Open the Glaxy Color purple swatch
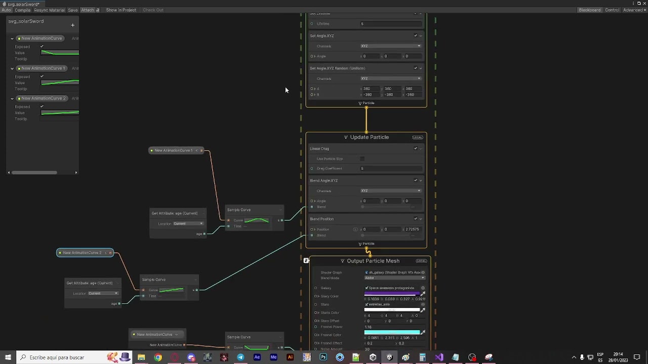Viewport: 648px width, 364px height. click(392, 293)
